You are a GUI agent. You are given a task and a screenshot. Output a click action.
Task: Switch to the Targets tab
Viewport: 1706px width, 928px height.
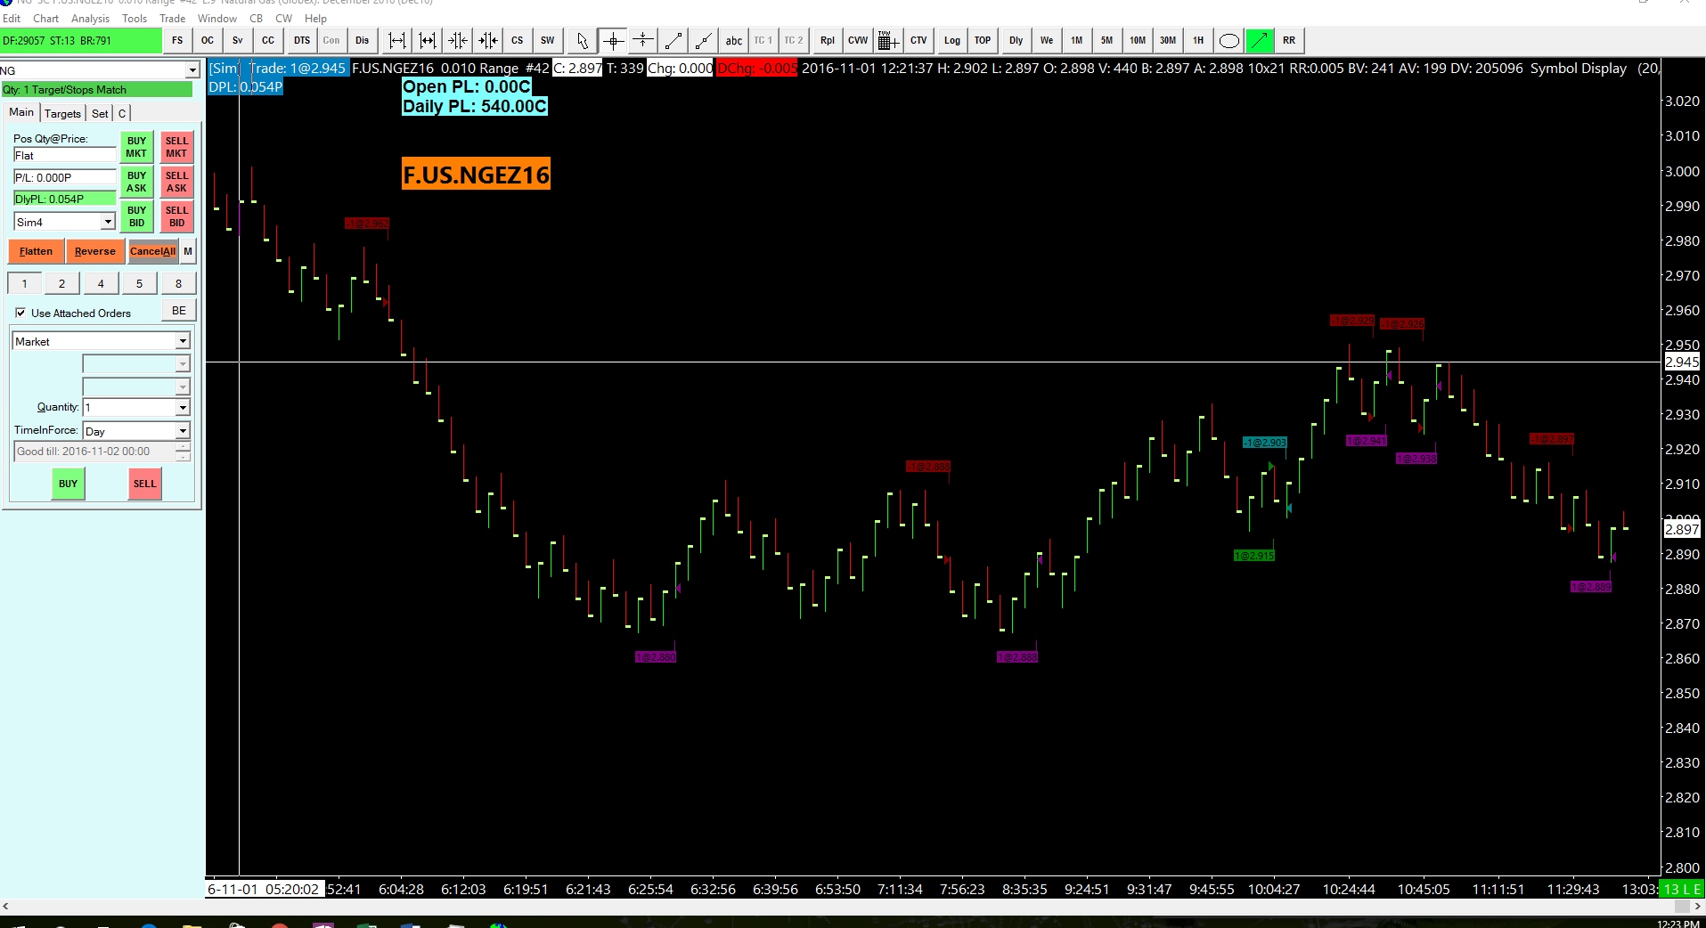click(62, 113)
